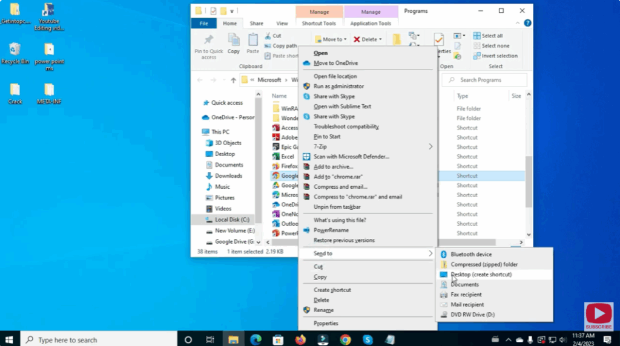Click the Copy icon in the ribbon
Screen dimensions: 620x346
pyautogui.click(x=233, y=40)
